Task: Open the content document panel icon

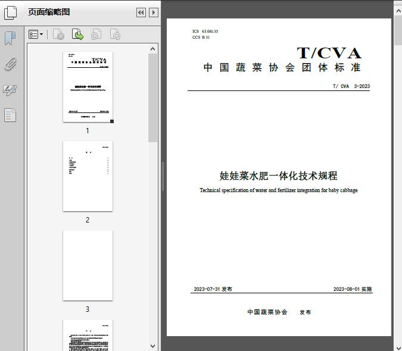Action: coord(10,115)
